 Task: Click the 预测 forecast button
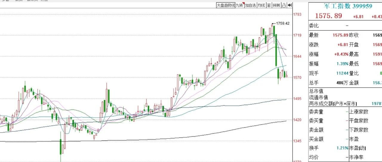click(276, 5)
